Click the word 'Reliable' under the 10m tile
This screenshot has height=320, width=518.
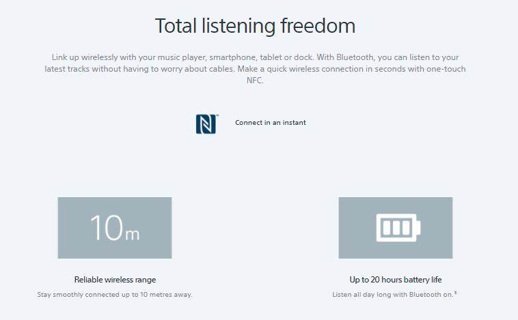90,280
